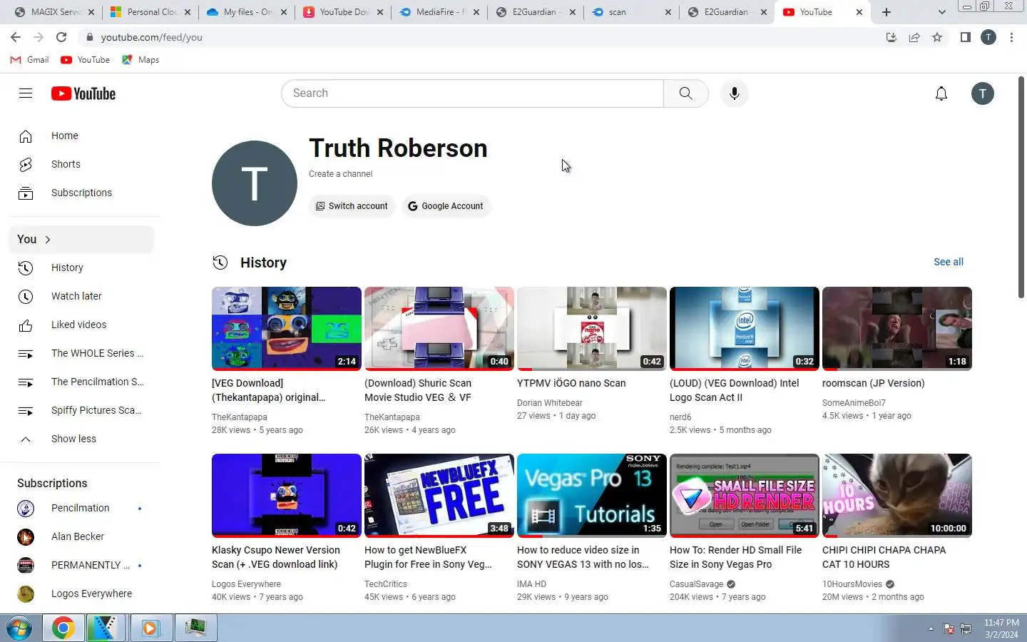The height and width of the screenshot is (642, 1027).
Task: Click Switch account button
Action: 352,206
